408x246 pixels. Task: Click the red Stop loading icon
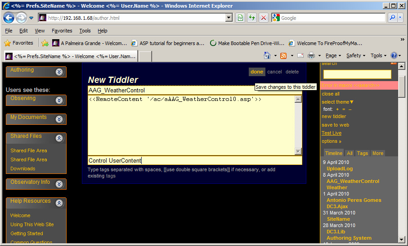tap(264, 18)
